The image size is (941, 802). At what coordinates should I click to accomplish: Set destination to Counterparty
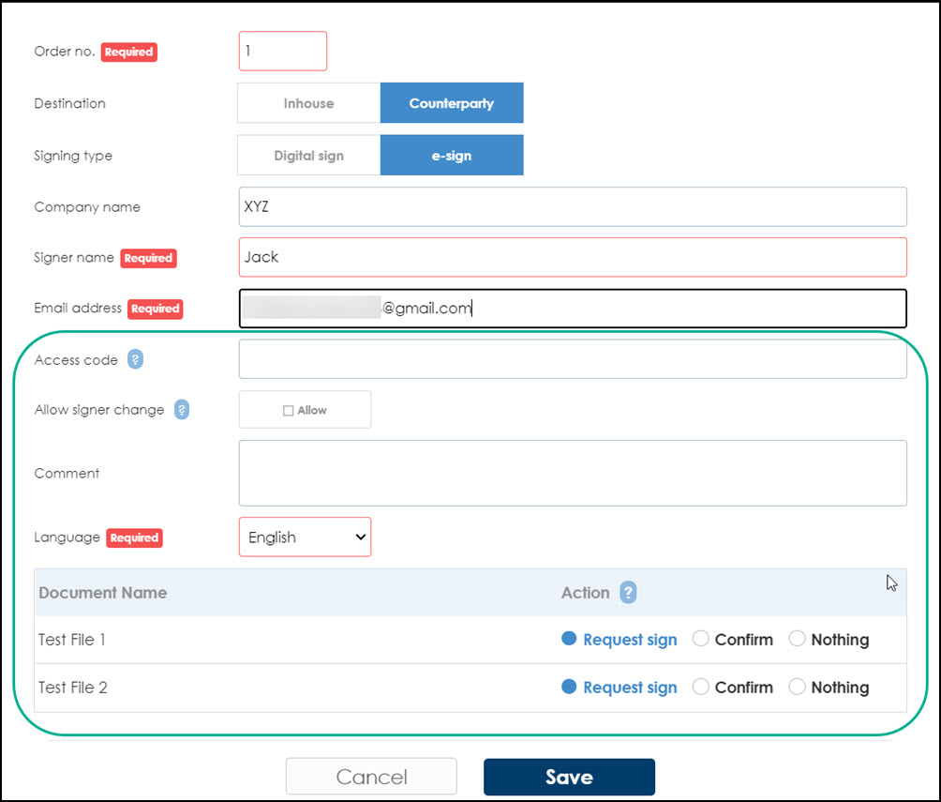tap(451, 103)
